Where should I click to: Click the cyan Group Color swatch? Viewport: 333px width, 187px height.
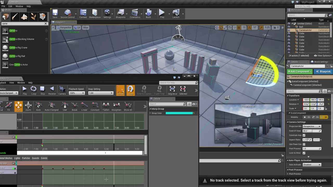[179, 113]
